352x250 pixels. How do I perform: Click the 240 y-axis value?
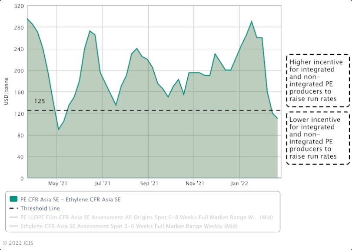(19, 50)
